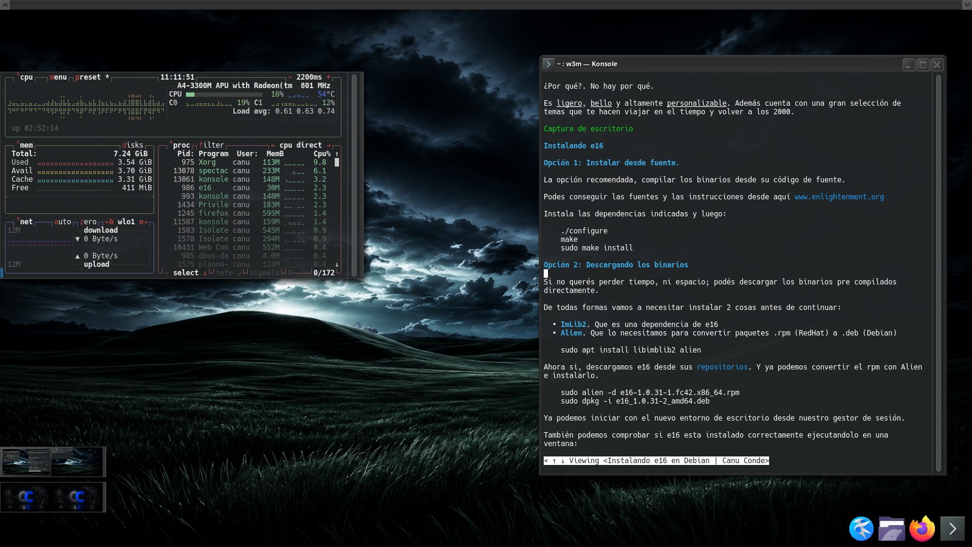Select the konsole process with Pid 11587
Screen dimensions: 972x547
coord(250,222)
